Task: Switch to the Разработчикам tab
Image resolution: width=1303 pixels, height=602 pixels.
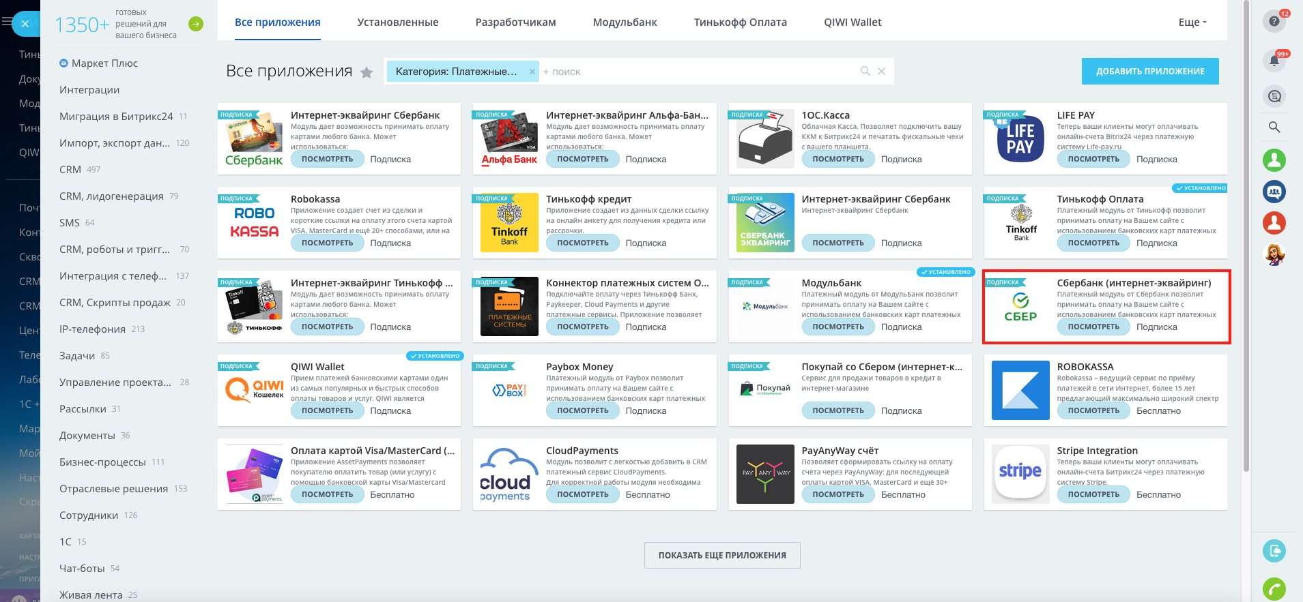Action: tap(516, 22)
